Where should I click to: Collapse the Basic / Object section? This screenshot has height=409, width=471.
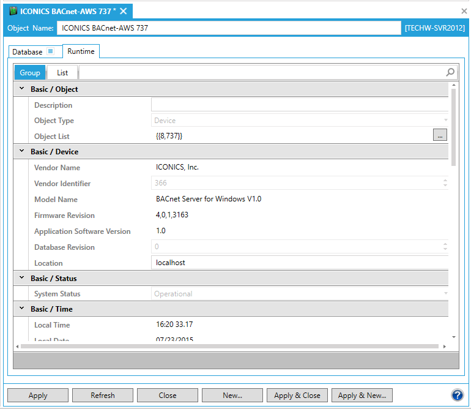22,89
